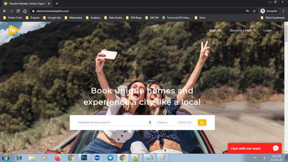Open a new browser tab

click(57, 4)
